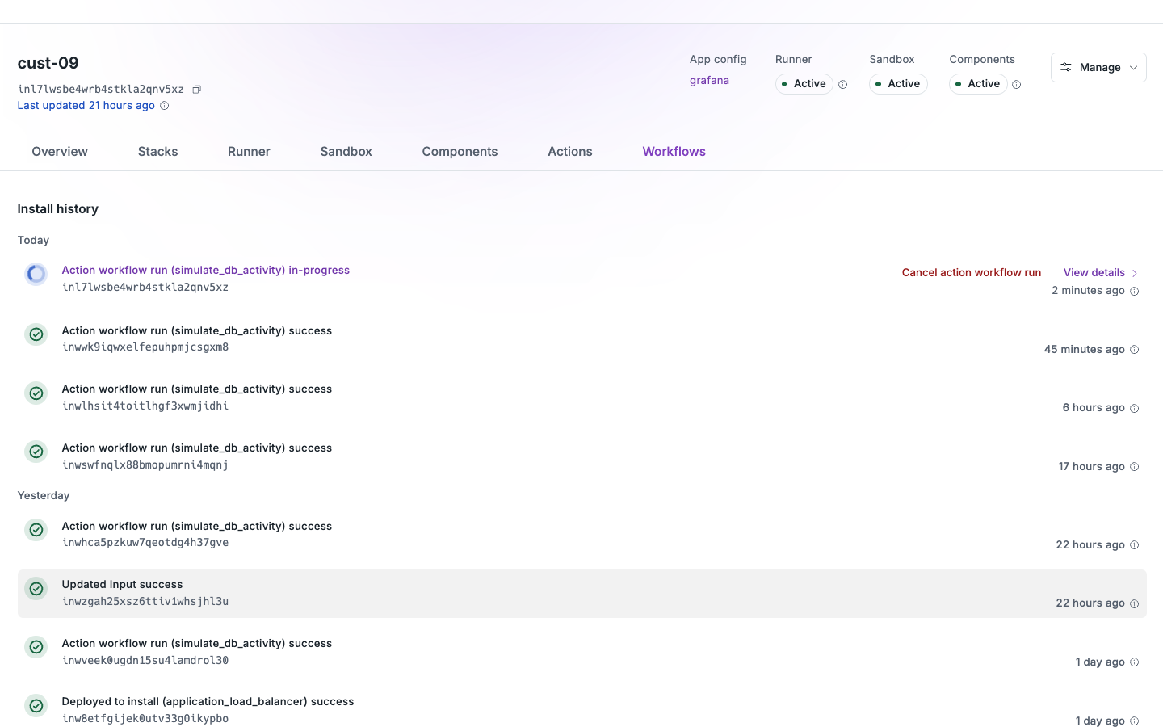Open the Stacks tab

(x=157, y=151)
